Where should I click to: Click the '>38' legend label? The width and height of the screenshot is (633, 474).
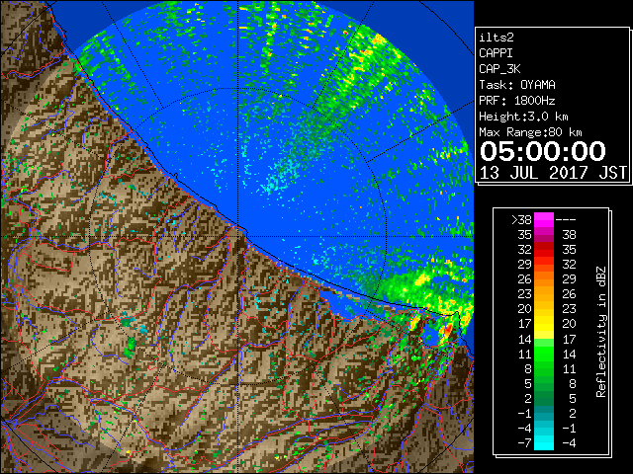pyautogui.click(x=521, y=220)
